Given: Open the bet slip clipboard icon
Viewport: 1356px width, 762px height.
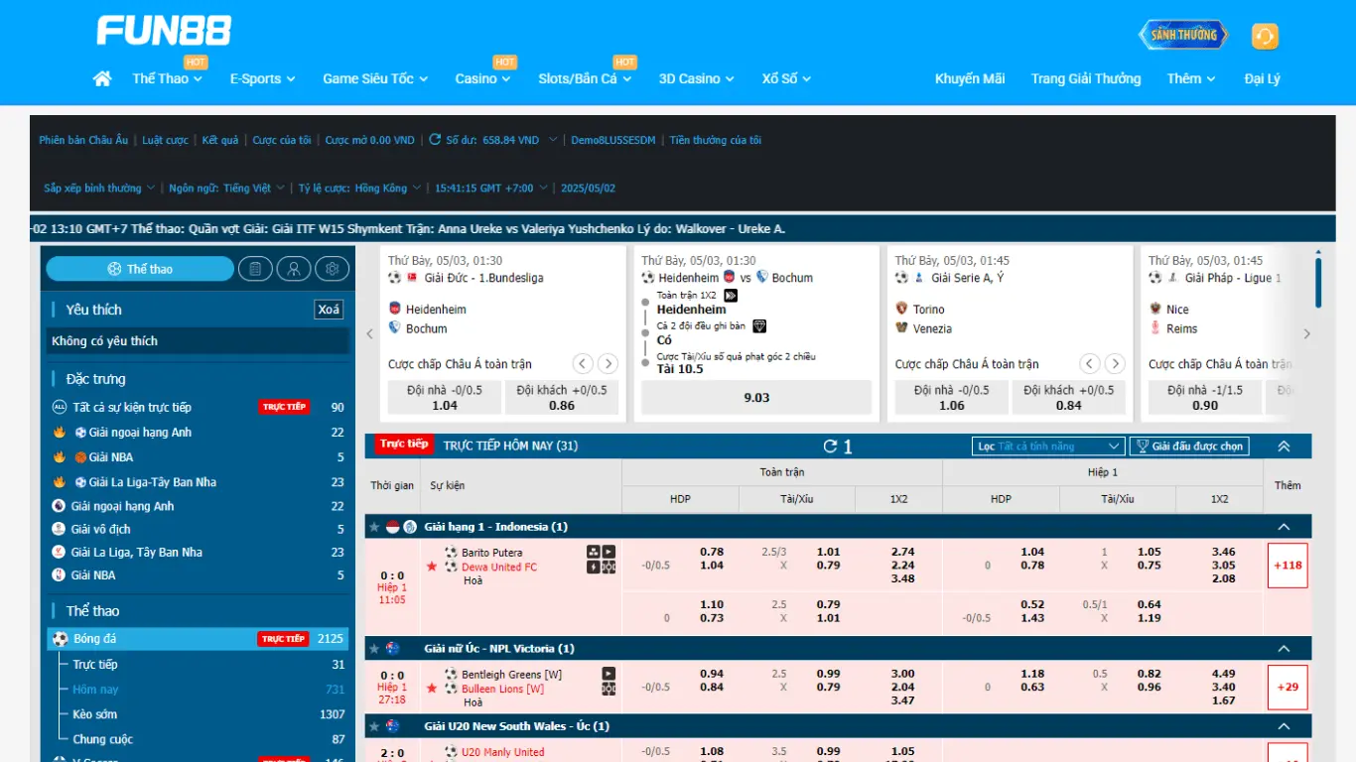Looking at the screenshot, I should (x=255, y=269).
